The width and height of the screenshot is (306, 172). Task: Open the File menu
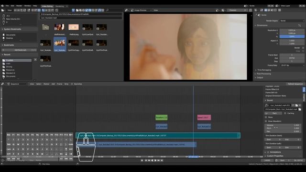point(7,6)
